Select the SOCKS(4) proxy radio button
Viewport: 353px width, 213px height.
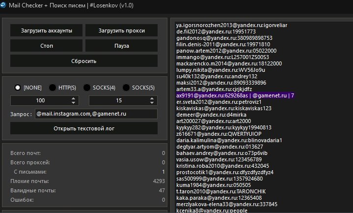coord(87,88)
